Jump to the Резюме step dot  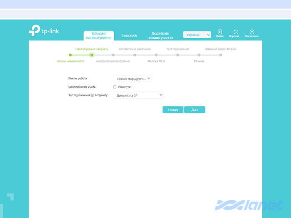(x=199, y=54)
